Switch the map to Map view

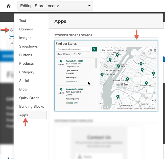pos(104,50)
